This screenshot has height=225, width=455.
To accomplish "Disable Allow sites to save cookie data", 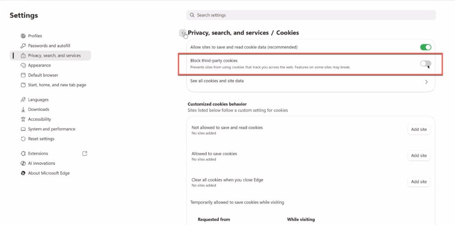I will (x=425, y=47).
